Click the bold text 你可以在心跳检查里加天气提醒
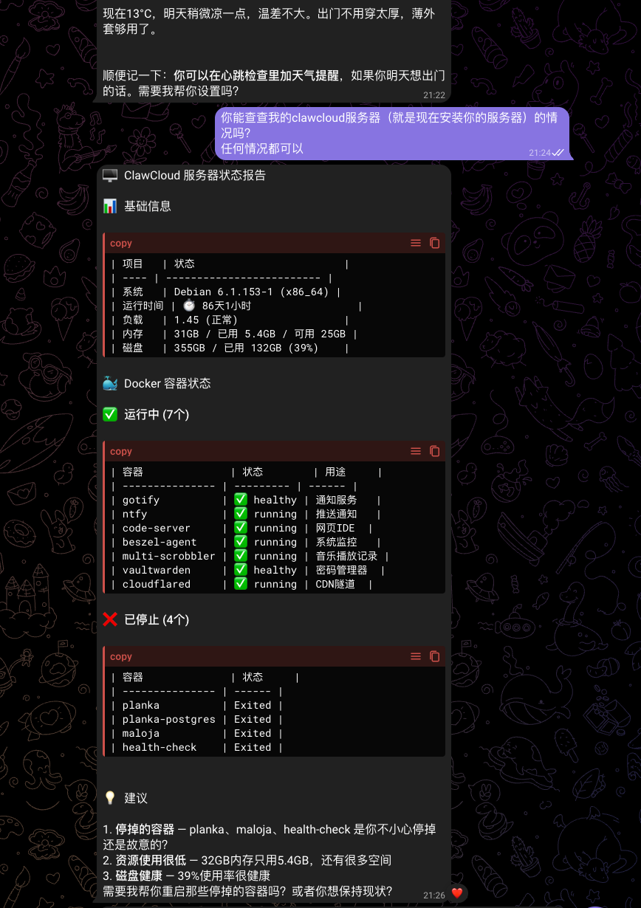The height and width of the screenshot is (908, 641). [x=256, y=75]
